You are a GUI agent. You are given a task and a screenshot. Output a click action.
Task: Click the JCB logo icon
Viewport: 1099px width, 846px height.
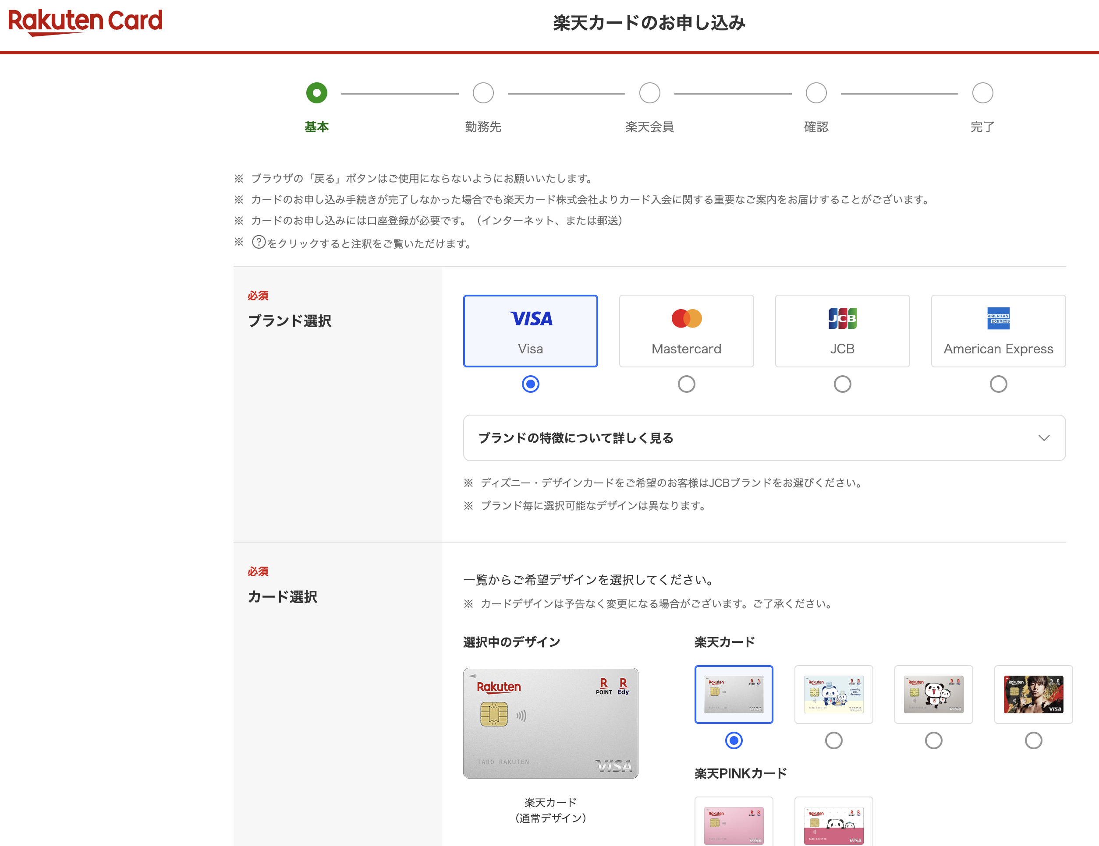coord(842,318)
